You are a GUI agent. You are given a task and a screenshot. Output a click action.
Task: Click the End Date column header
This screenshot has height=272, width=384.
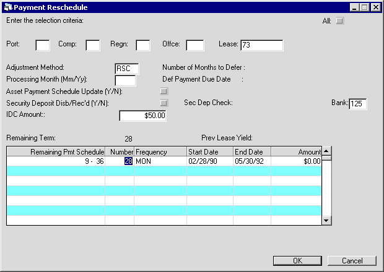pos(252,151)
